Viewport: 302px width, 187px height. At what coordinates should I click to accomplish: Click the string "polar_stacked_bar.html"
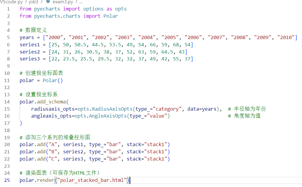pos(92,180)
